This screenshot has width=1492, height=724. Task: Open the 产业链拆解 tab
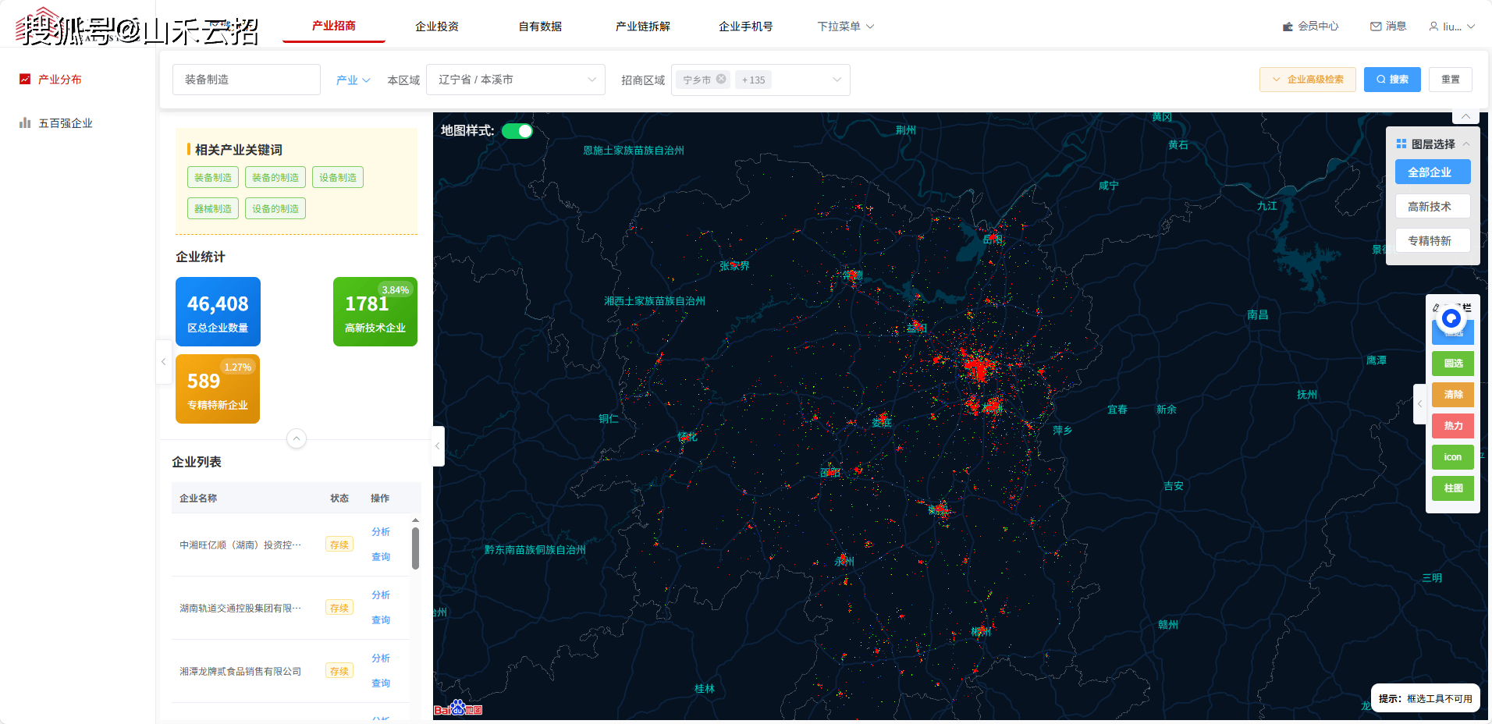pos(642,27)
